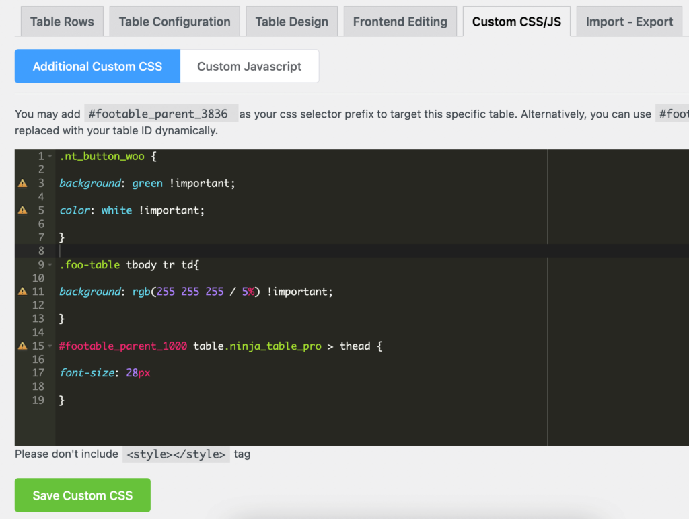689x519 pixels.
Task: Click .ninja_table_pro class on line 15
Action: [x=273, y=346]
